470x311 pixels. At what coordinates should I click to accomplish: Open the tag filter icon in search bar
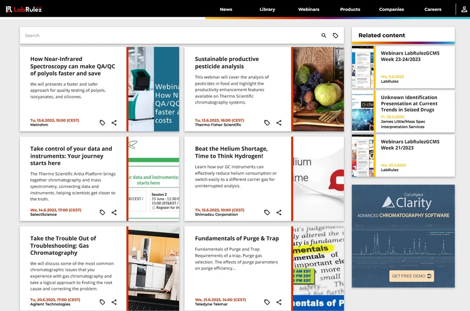[335, 35]
